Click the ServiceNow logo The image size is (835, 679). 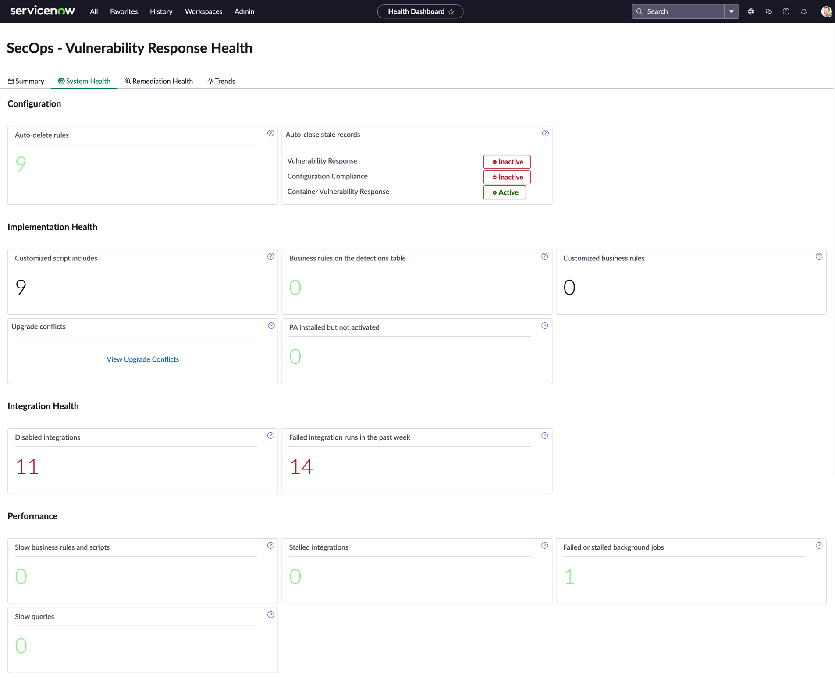43,11
